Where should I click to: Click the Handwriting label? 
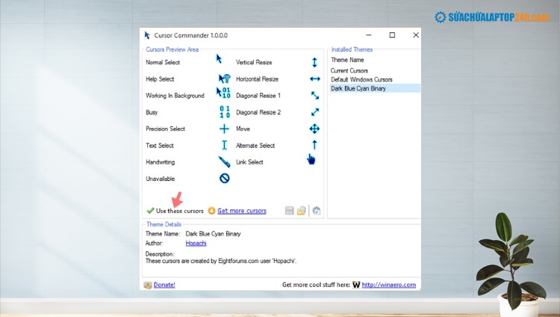tap(160, 162)
